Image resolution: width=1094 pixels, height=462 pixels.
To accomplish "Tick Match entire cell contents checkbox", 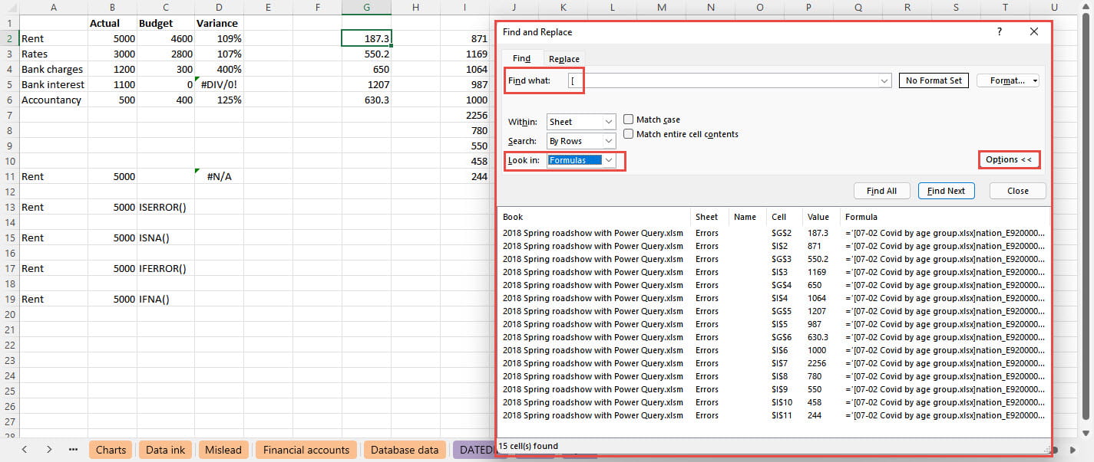I will (629, 134).
